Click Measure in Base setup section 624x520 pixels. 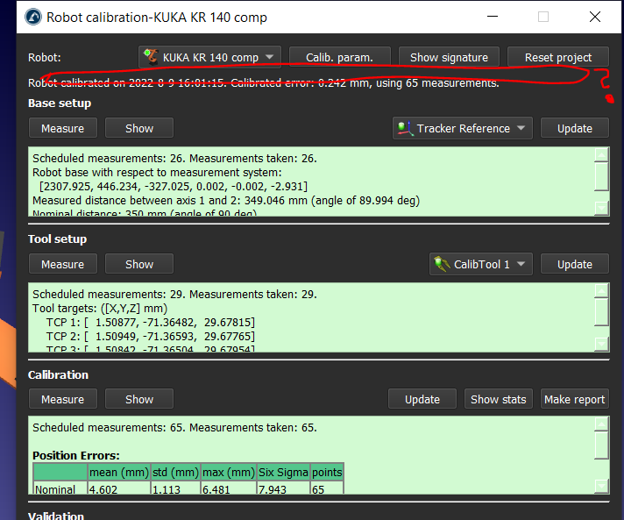(62, 129)
